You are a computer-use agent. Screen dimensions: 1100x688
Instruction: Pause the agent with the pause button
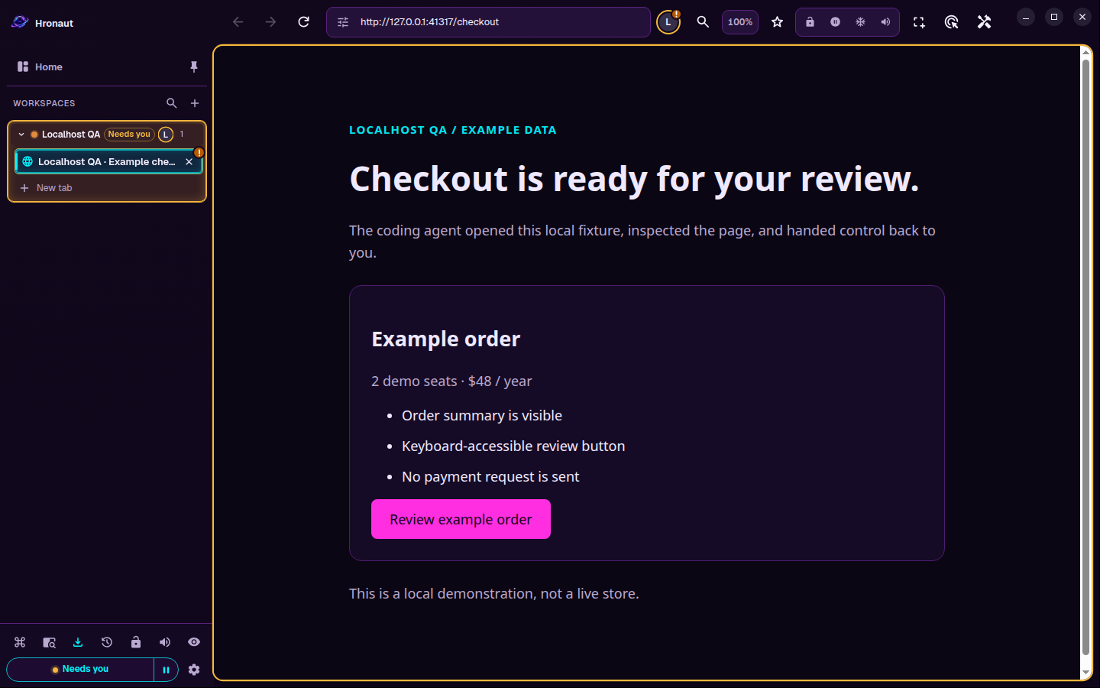coord(166,670)
